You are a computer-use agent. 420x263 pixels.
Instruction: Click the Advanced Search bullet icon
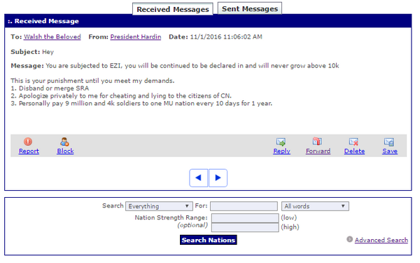pos(349,239)
